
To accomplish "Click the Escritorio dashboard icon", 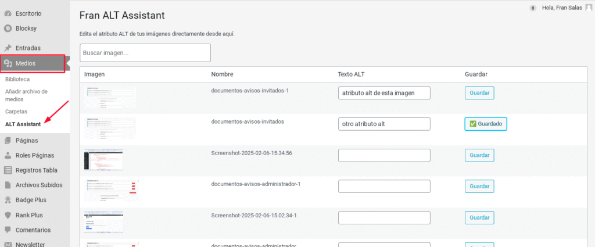I will pos(8,14).
